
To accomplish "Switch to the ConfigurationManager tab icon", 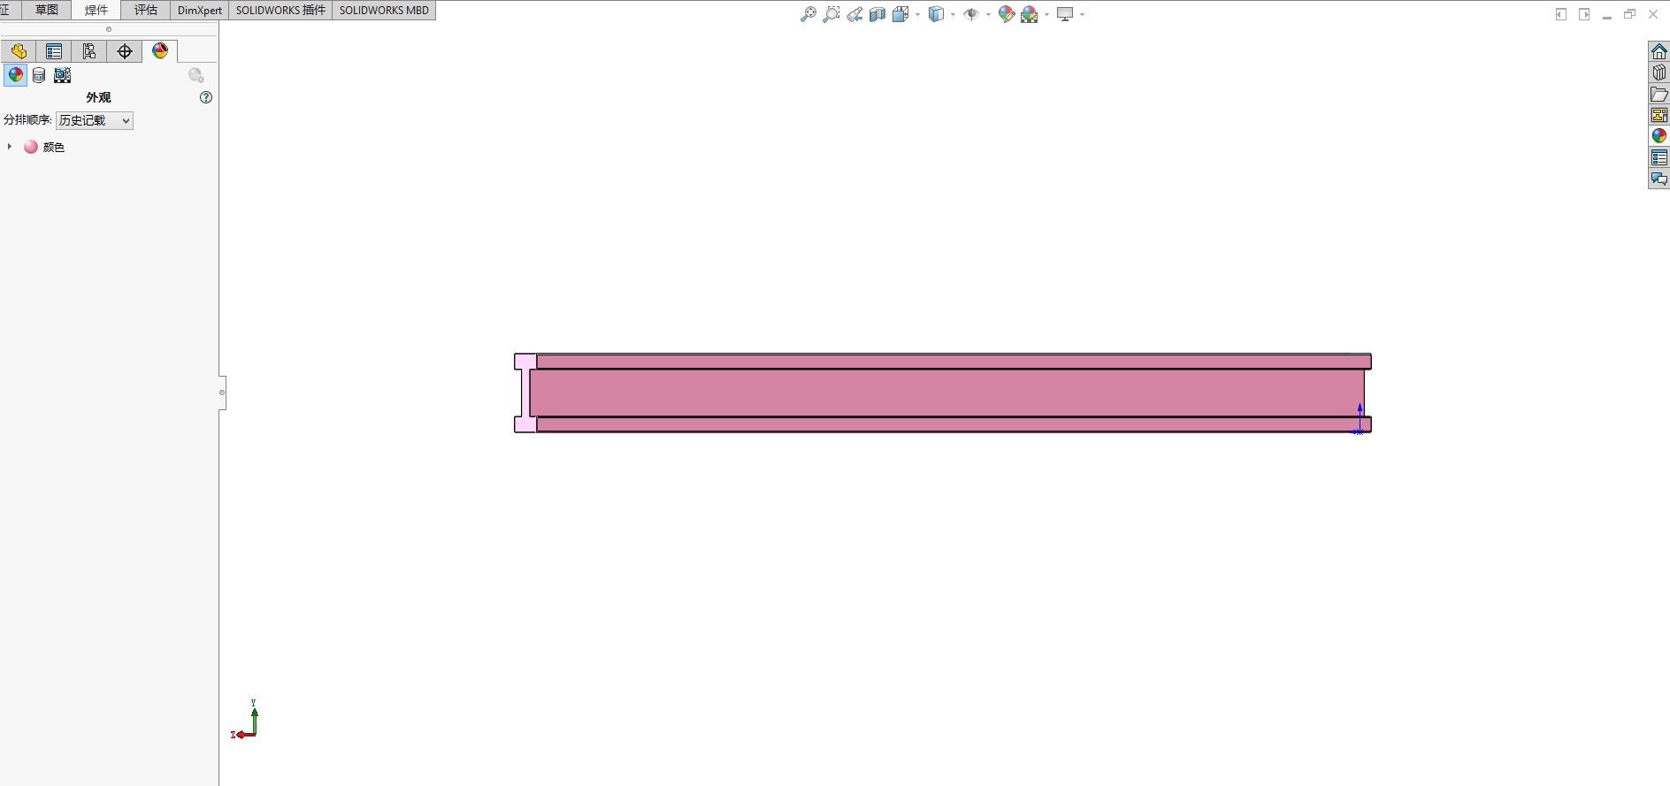I will (89, 51).
